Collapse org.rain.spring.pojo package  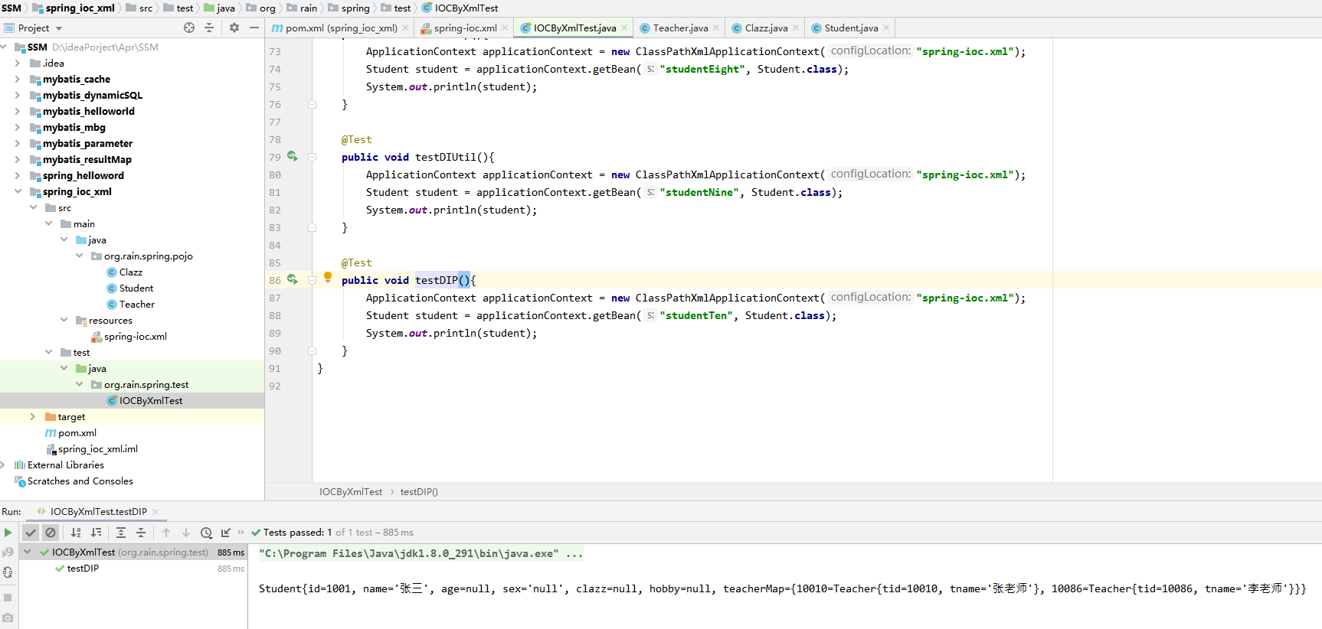click(79, 256)
